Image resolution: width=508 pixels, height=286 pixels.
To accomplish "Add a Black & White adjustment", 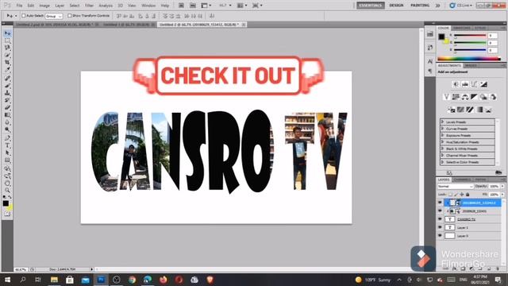I will pyautogui.click(x=475, y=97).
